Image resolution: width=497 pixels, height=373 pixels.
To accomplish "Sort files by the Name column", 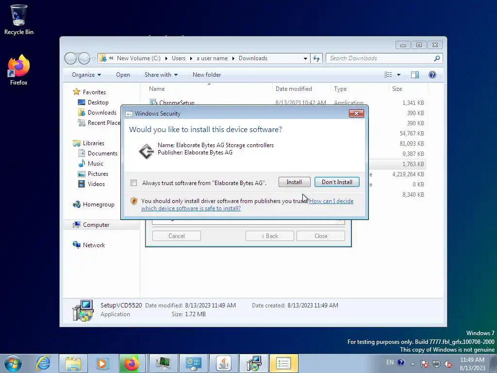I will point(209,89).
